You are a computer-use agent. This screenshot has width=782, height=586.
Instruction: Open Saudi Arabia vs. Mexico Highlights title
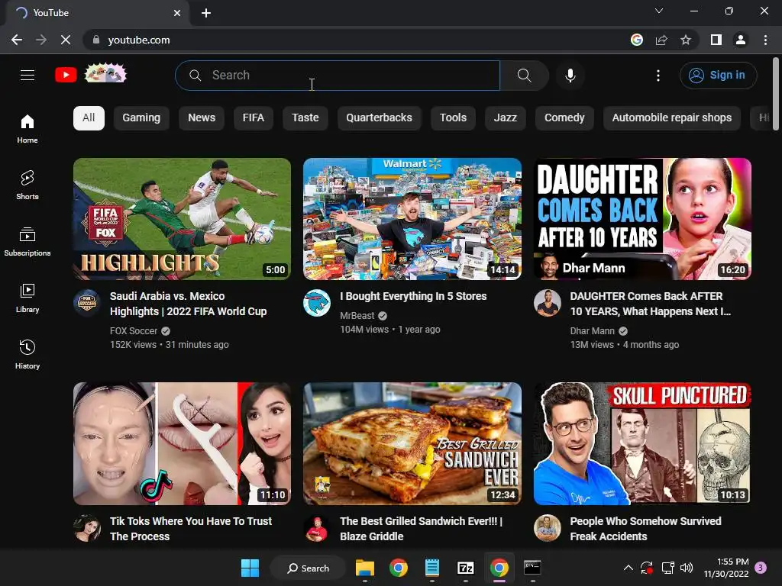click(189, 304)
